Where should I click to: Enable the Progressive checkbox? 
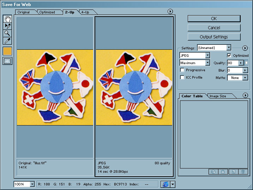click(x=182, y=70)
